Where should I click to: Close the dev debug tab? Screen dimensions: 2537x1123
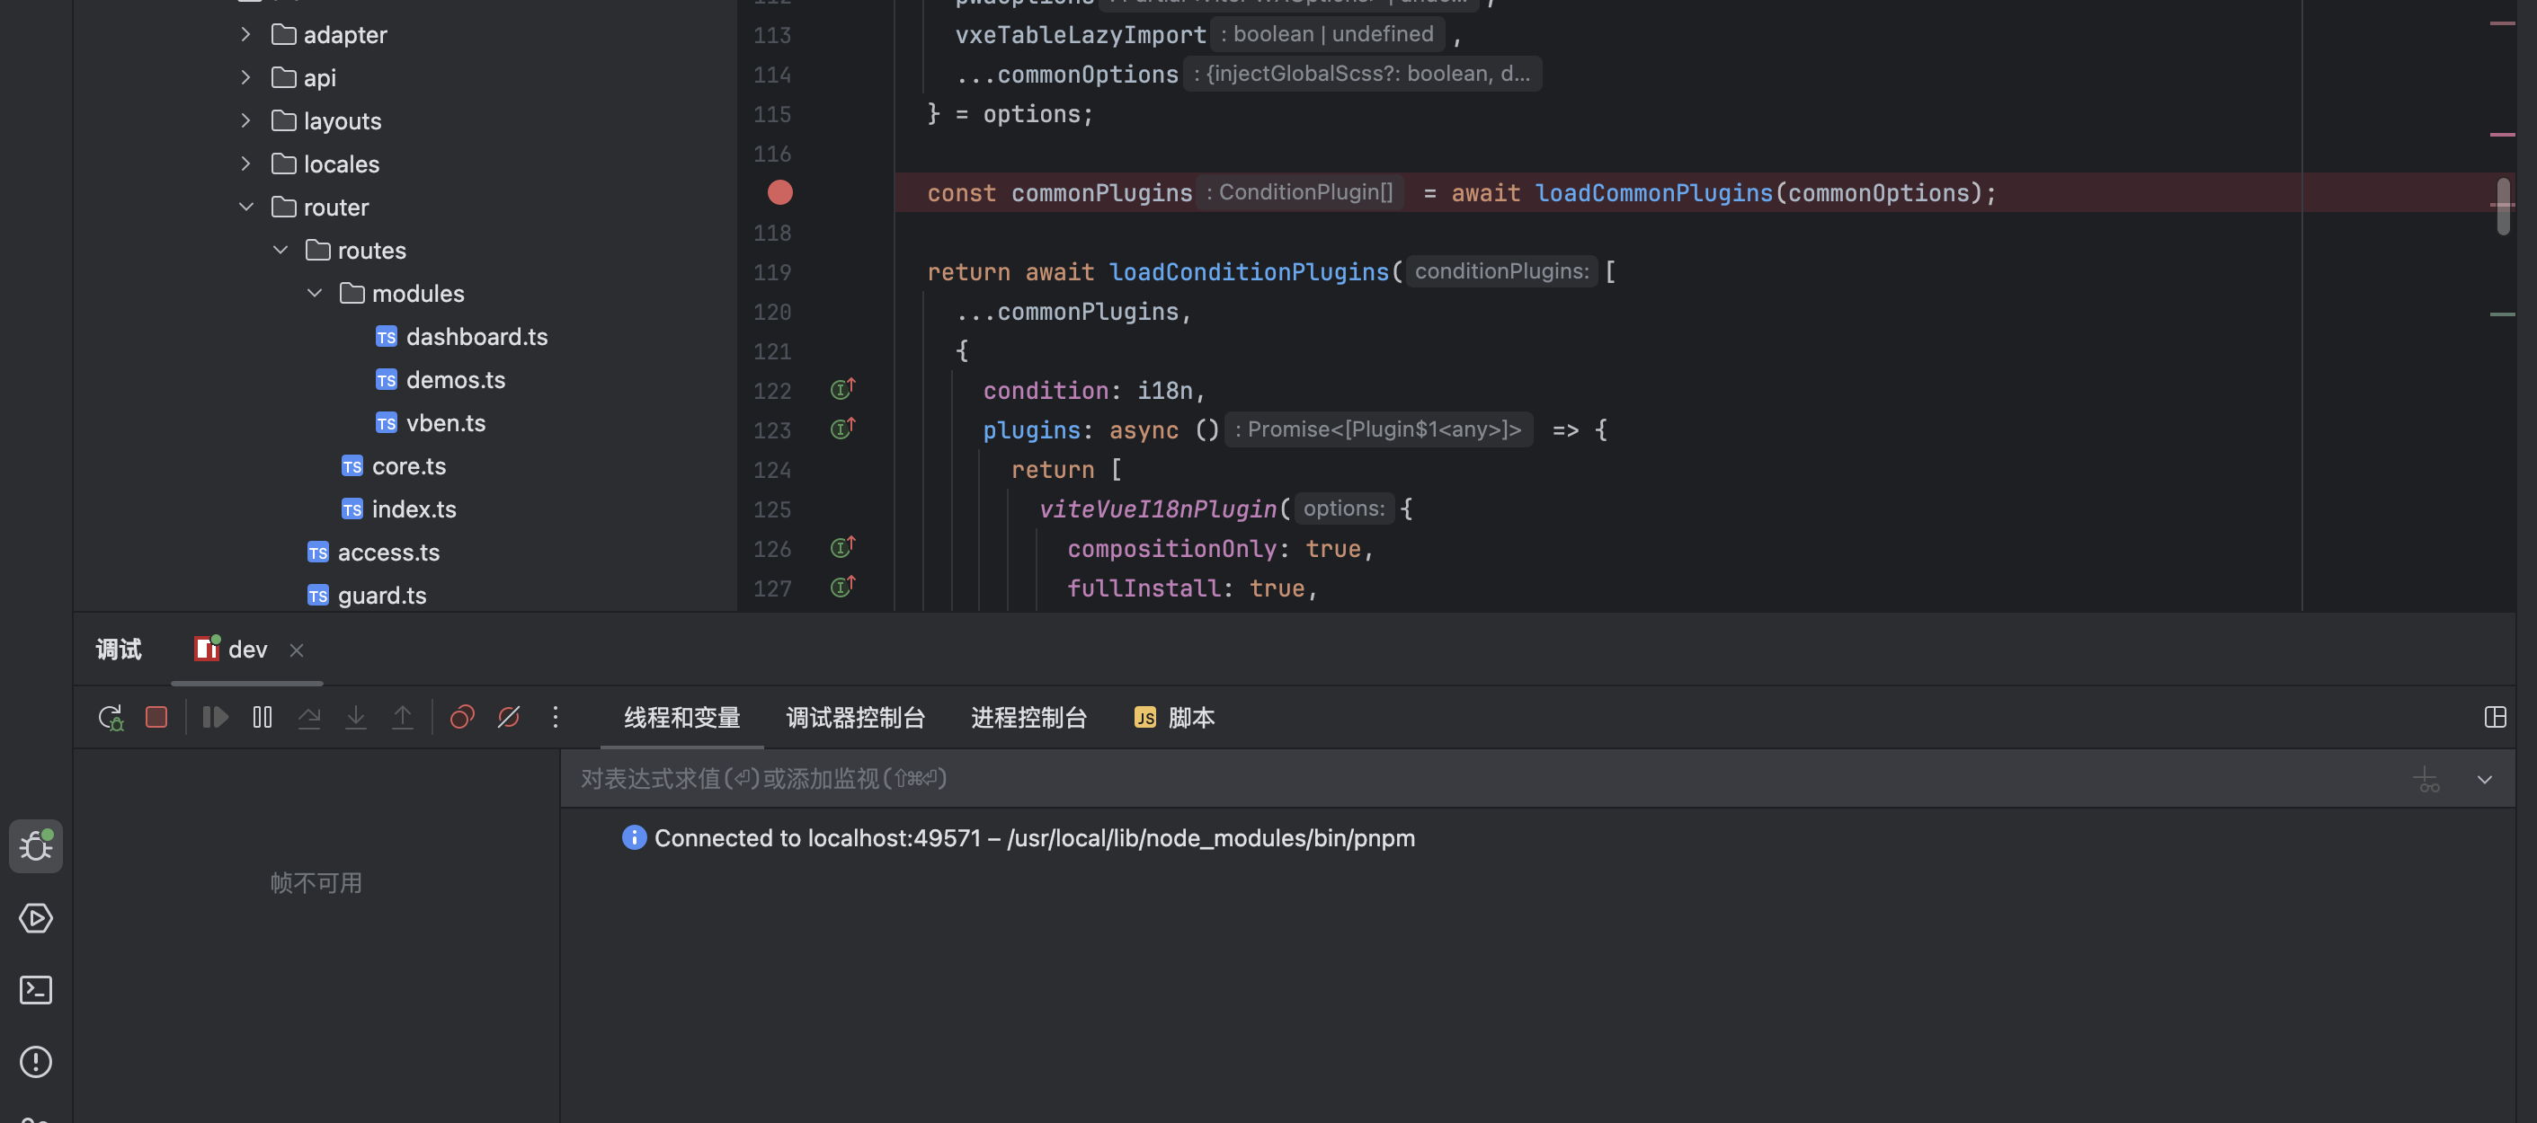297,650
